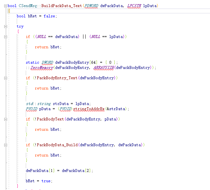The width and height of the screenshot is (210, 190).
Task: Click dwPackData[2] on the assignment line
Action: [x=76, y=171]
